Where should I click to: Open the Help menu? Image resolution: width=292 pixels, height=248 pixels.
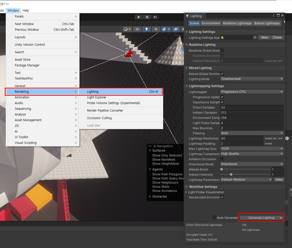[x=26, y=10]
